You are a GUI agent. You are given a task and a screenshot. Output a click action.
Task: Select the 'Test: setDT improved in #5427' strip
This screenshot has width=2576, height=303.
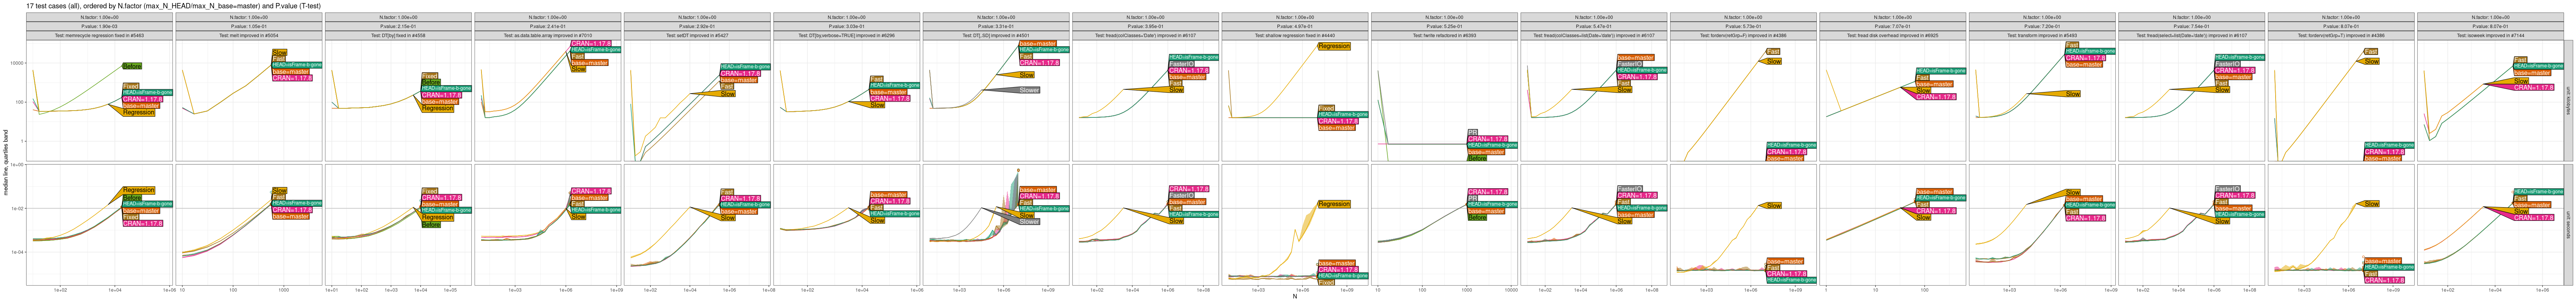[697, 35]
